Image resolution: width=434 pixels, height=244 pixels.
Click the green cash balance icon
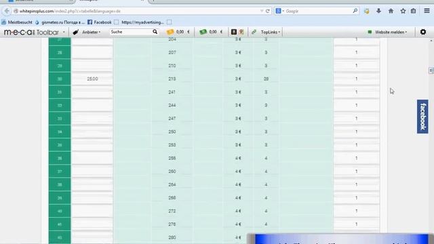(203, 32)
